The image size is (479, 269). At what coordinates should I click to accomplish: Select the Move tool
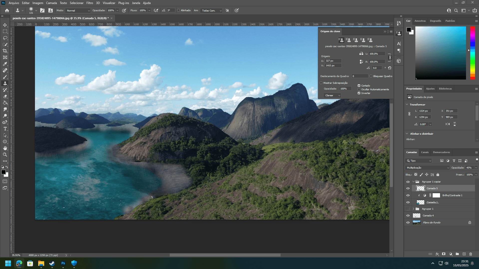point(5,25)
